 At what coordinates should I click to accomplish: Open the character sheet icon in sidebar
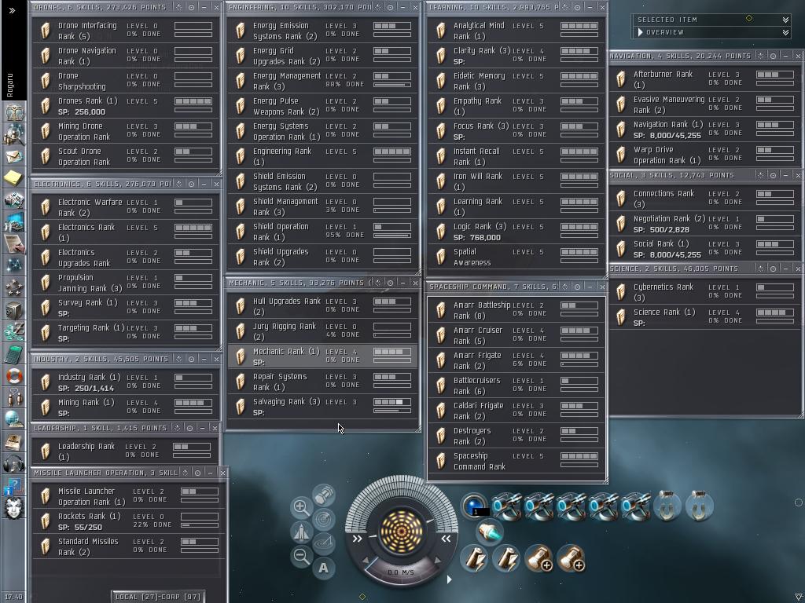(14, 111)
